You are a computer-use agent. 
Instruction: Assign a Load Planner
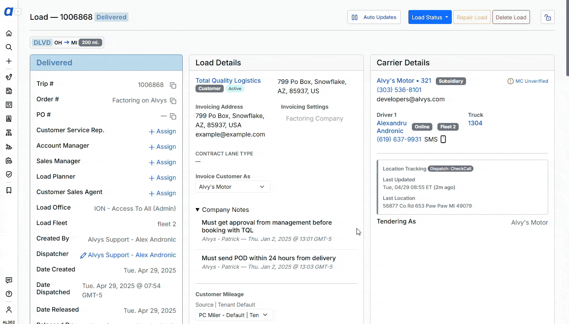click(163, 178)
